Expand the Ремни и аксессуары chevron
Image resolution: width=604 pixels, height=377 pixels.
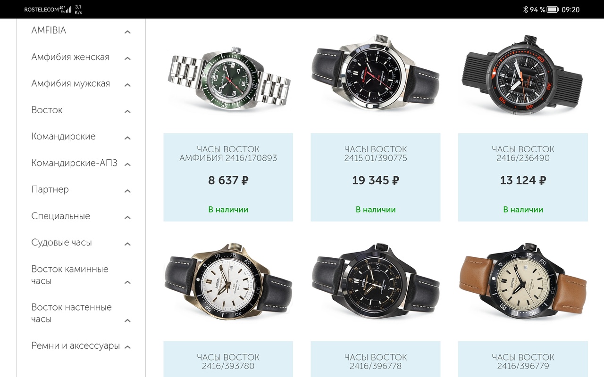[x=127, y=347]
